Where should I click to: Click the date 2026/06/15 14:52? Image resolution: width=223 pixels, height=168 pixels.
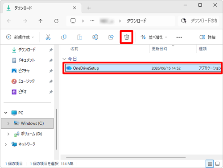(166, 68)
